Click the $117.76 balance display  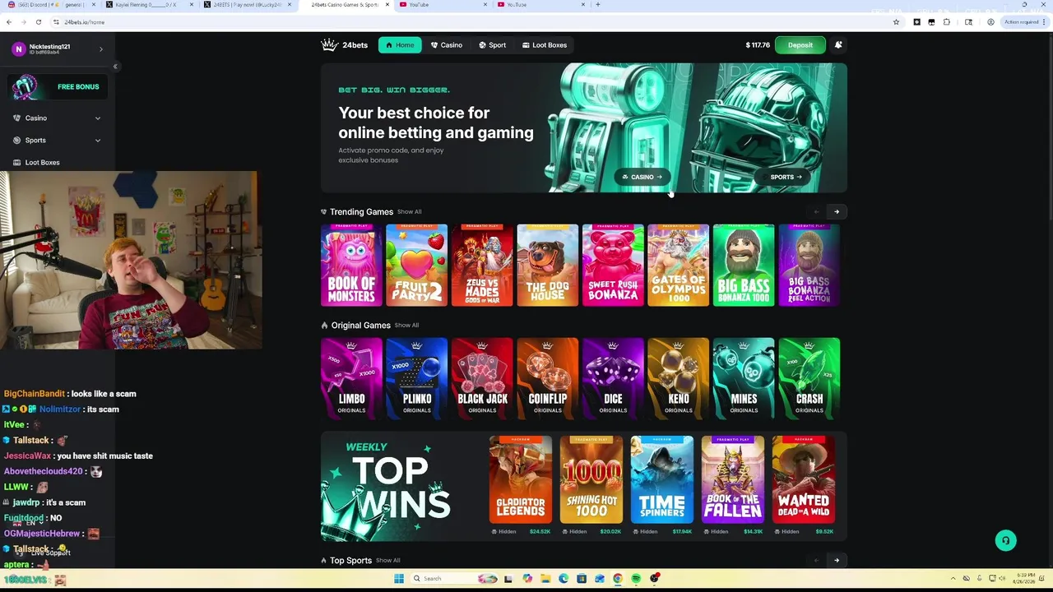coord(758,45)
